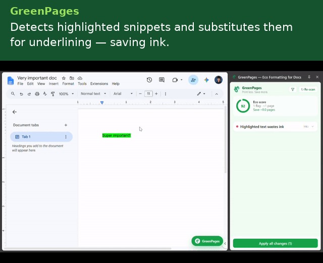Increase font size with plus
Image resolution: width=323 pixels, height=263 pixels.
(x=156, y=94)
